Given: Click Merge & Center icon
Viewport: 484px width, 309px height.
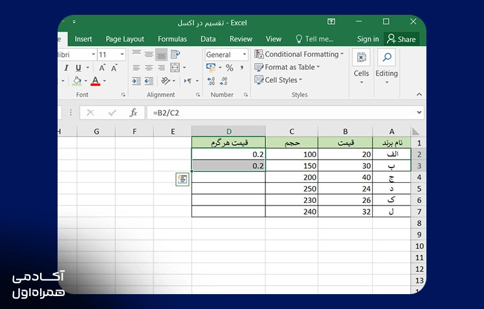Looking at the screenshot, I should 175,67.
